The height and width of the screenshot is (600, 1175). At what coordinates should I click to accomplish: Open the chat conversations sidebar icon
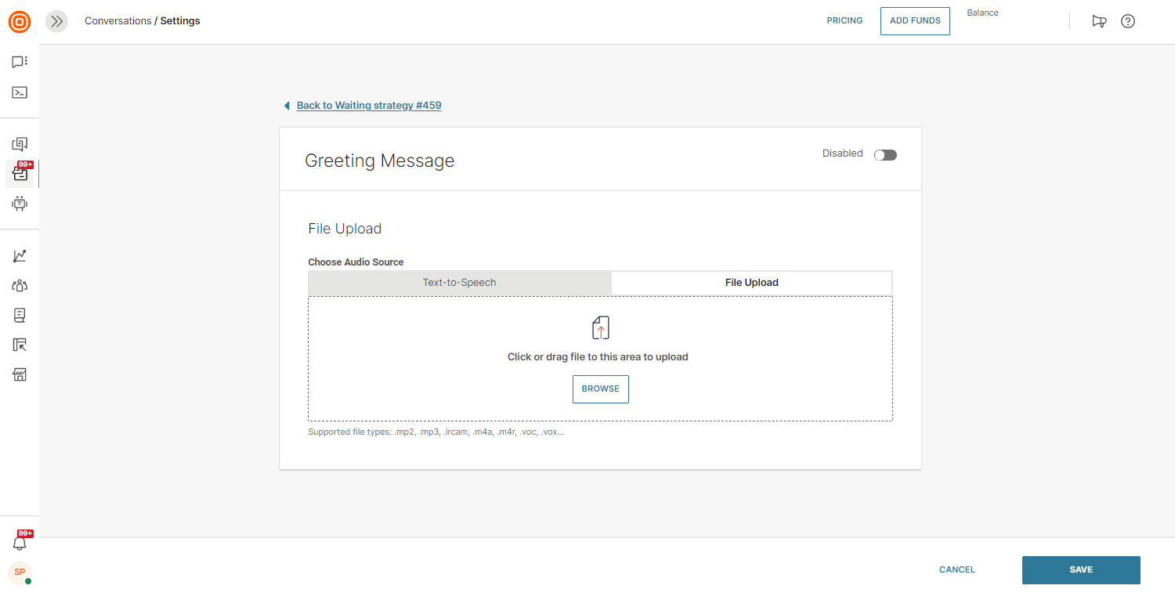(20, 62)
